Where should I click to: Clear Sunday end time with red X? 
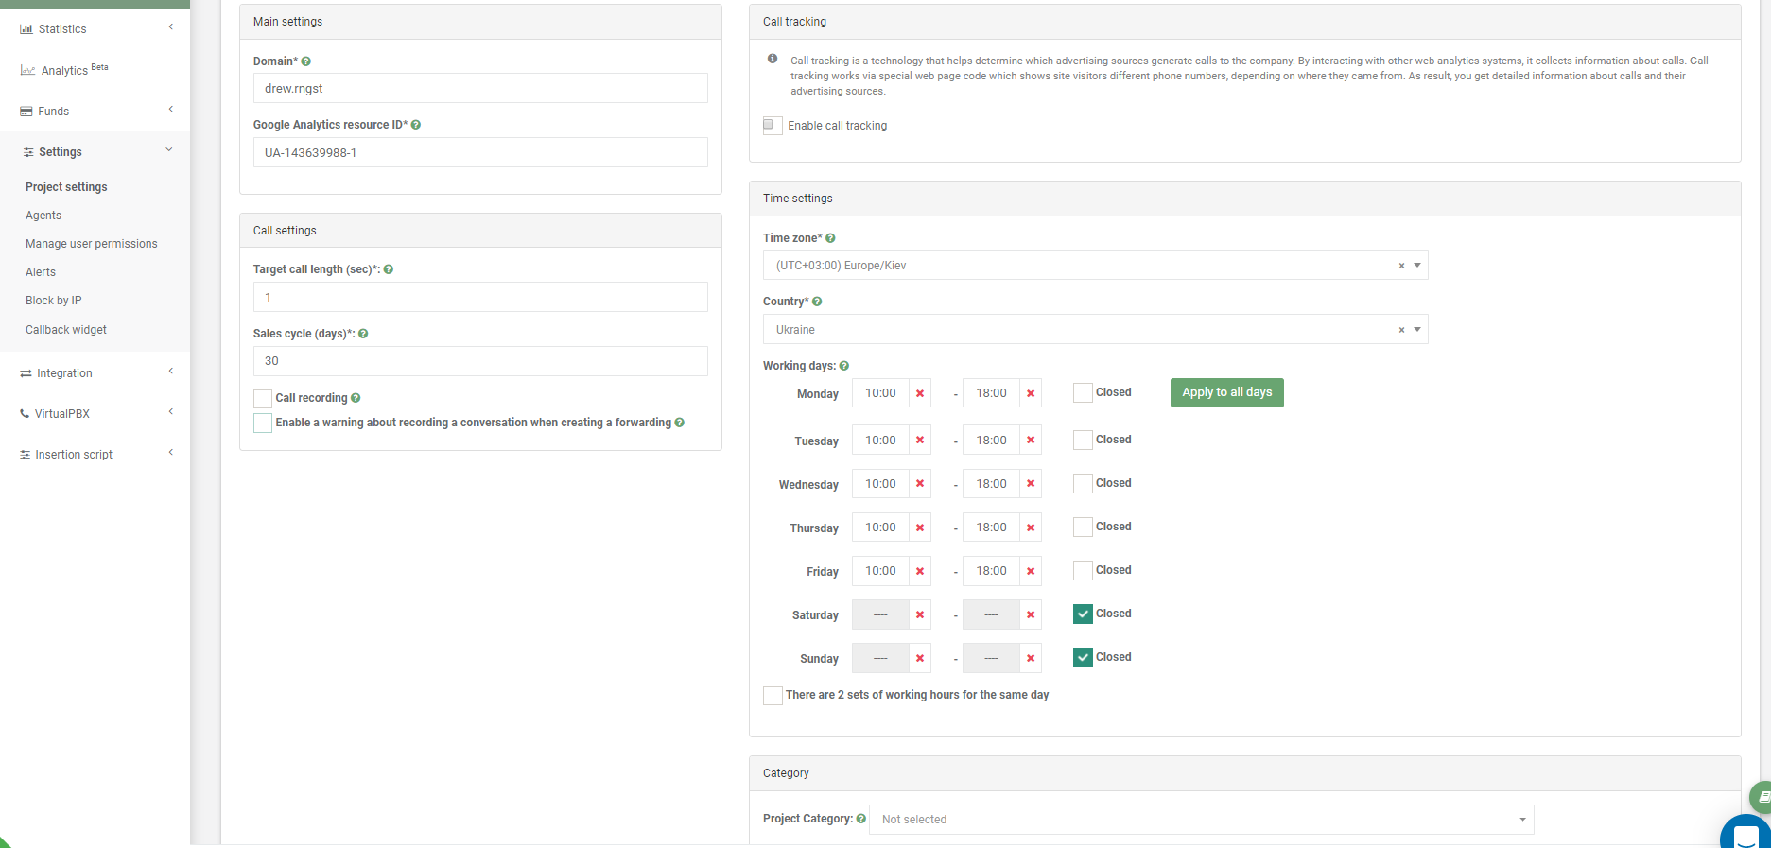click(1031, 658)
